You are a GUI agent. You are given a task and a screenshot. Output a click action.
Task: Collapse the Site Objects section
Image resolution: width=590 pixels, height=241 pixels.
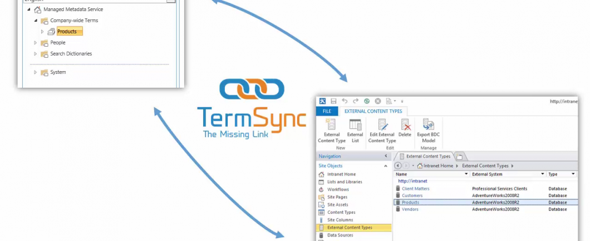(386, 166)
